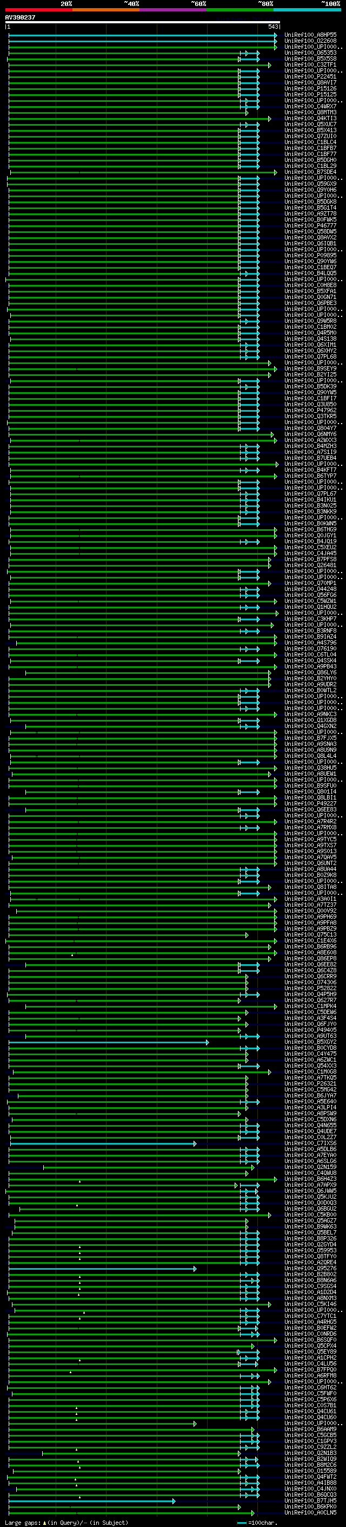The image size is (346, 1527).
Task: Click the purple ~60% identity legend bar
Action: (x=172, y=10)
